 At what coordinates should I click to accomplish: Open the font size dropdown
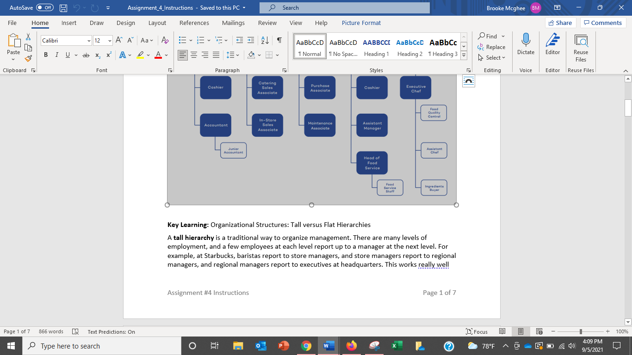coord(109,40)
